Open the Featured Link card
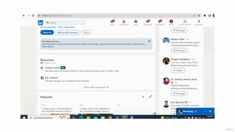 (x=133, y=109)
